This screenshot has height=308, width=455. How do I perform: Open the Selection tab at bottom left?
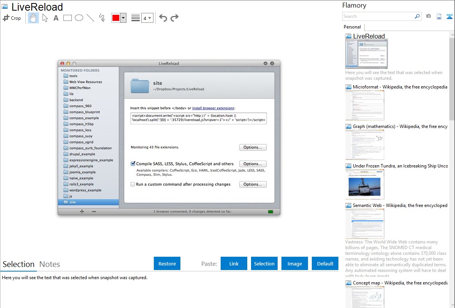(19, 264)
